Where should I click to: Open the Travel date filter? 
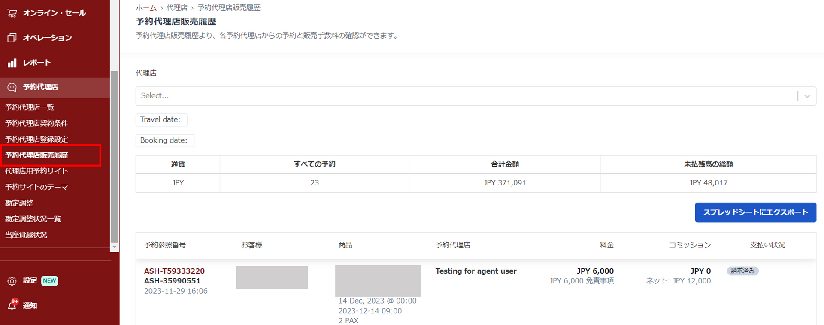(161, 120)
